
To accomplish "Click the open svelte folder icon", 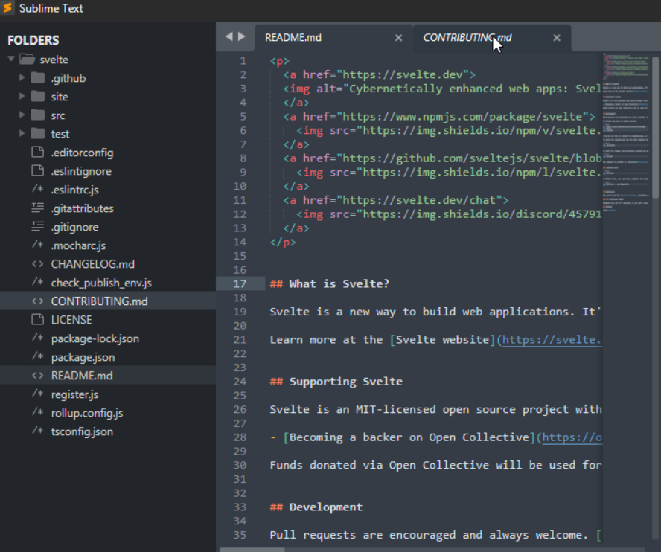I will pos(27,60).
